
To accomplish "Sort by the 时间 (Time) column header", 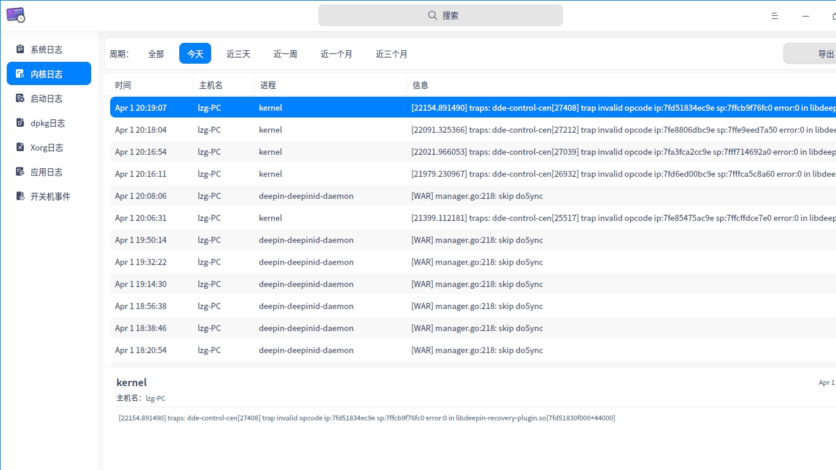I will click(x=123, y=85).
